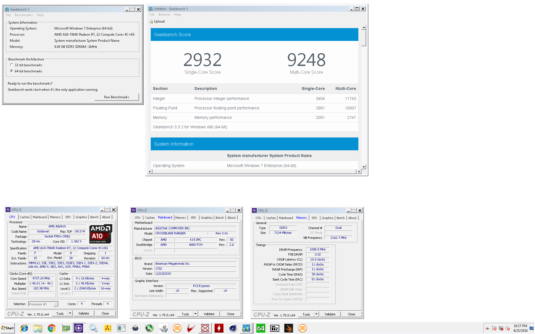Click the horizontal scrollbar in Geekbench results
Image resolution: width=535 pixels, height=334 pixels.
pos(254,171)
